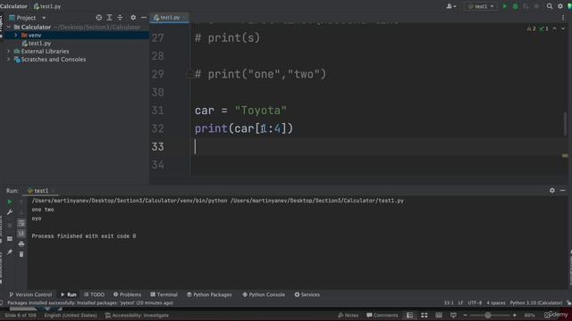
Task: Hide the Run panel with the minus icon
Action: (562, 190)
